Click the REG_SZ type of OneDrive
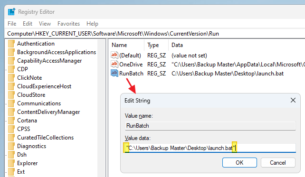305x177 pixels. point(157,65)
